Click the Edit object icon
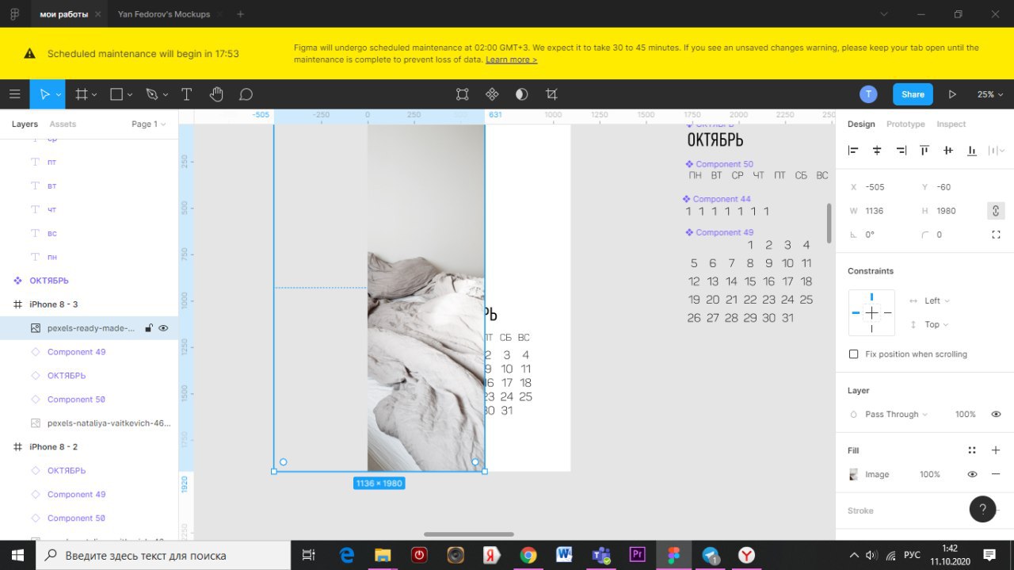Viewport: 1014px width, 570px height. pyautogui.click(x=463, y=94)
